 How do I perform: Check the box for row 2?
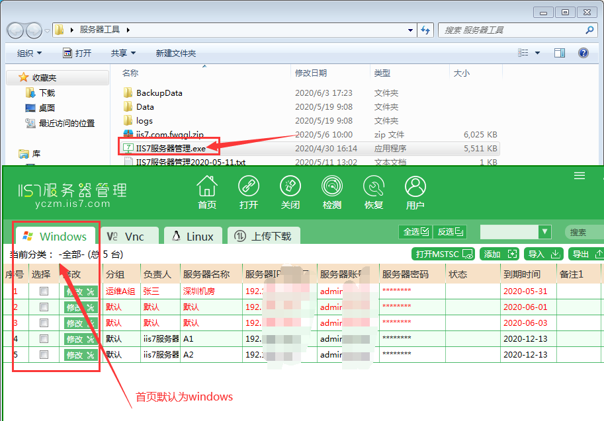pos(44,307)
